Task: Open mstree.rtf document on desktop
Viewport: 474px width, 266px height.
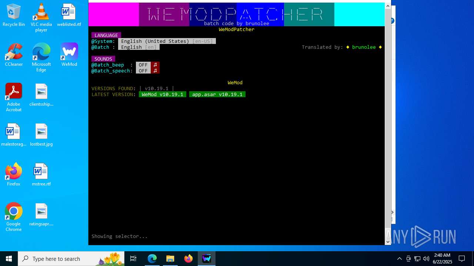Action: pos(41,175)
